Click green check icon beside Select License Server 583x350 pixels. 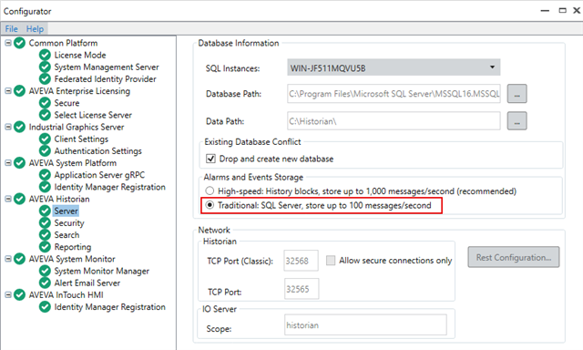pyautogui.click(x=45, y=115)
